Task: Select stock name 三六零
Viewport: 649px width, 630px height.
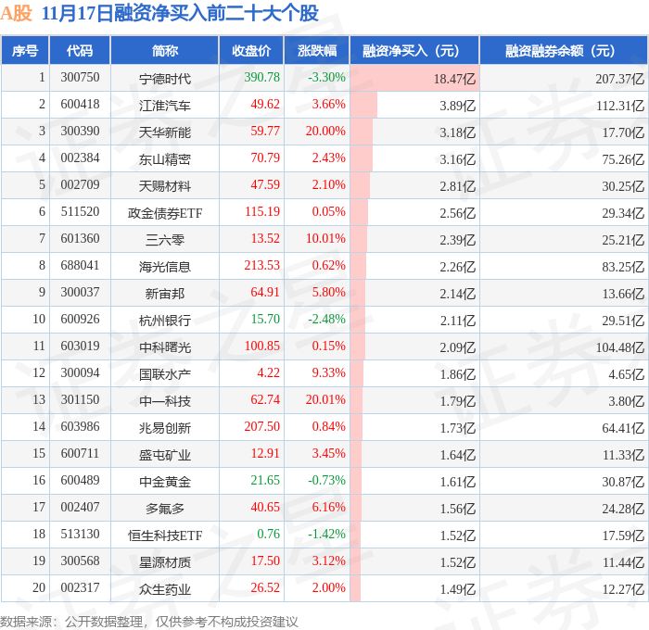Action: (165, 240)
